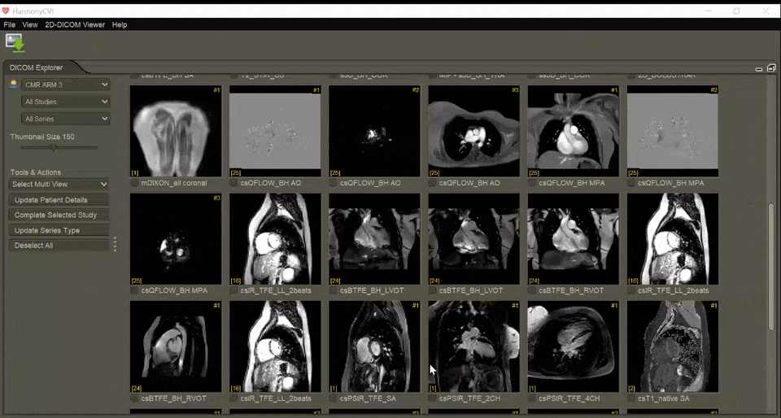Open the Select Multi View dropdown

(59, 184)
